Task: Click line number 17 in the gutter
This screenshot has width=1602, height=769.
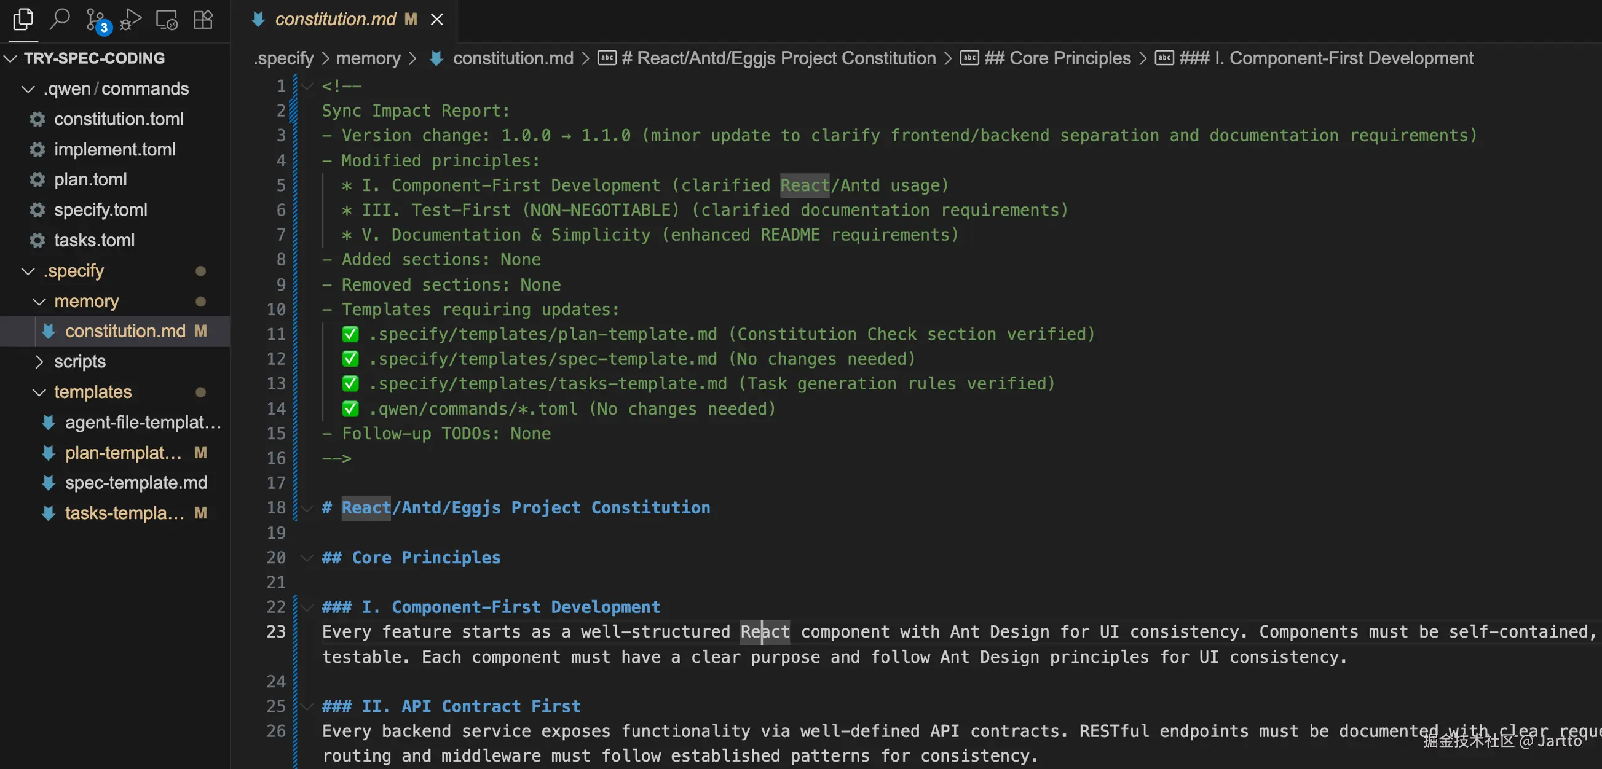Action: coord(276,483)
